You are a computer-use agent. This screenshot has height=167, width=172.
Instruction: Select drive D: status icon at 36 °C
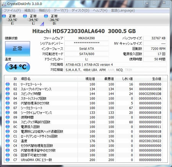coord(46,16)
